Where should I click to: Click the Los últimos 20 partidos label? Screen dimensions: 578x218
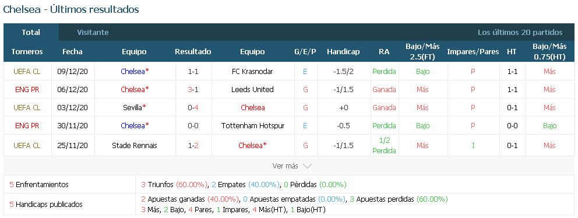(x=520, y=33)
